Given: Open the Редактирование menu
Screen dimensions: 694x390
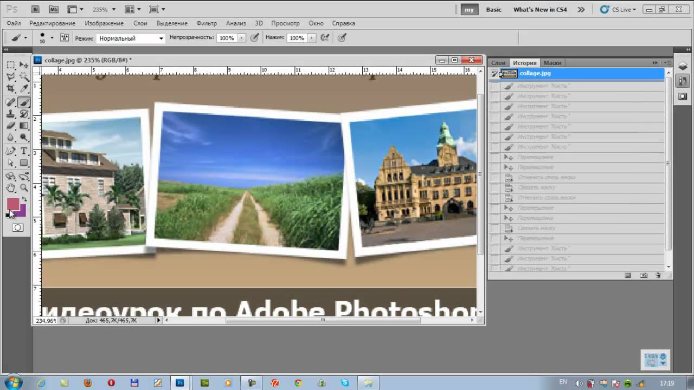Looking at the screenshot, I should pyautogui.click(x=53, y=23).
